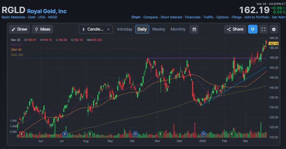Click Set Alert link
Screen dimensions: 286x149
[x=279, y=17]
